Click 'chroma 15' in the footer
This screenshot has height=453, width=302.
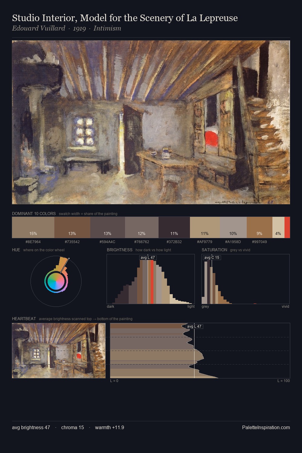coord(72,427)
